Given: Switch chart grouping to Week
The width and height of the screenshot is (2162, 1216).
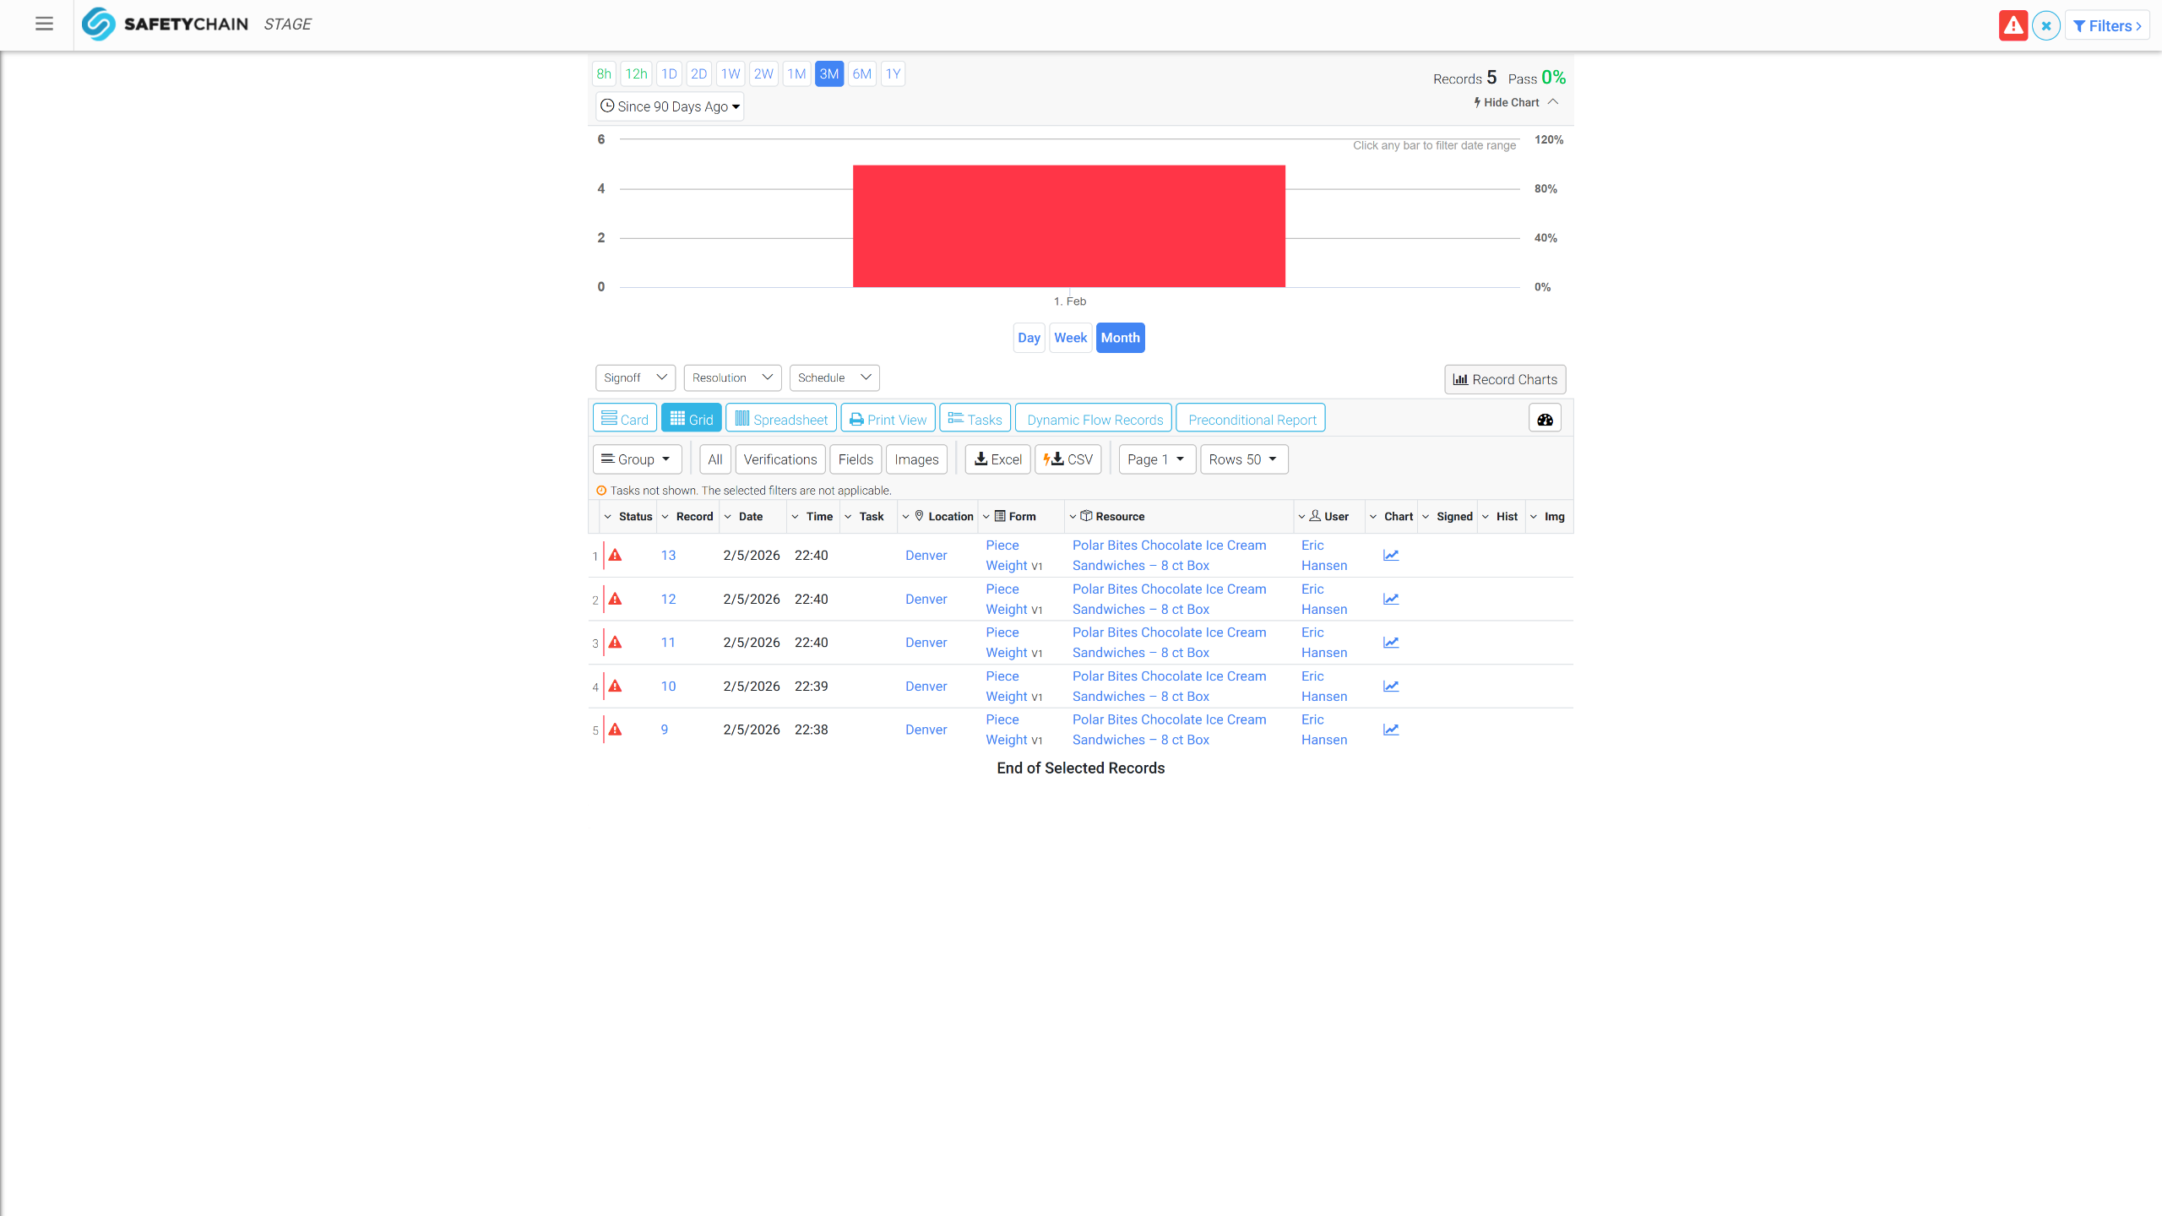Looking at the screenshot, I should (x=1070, y=338).
